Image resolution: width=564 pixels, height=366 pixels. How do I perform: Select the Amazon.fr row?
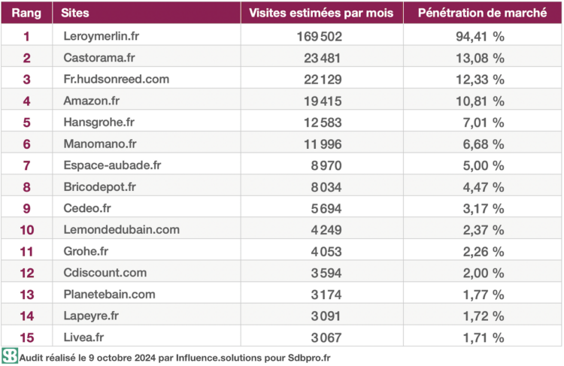91,100
